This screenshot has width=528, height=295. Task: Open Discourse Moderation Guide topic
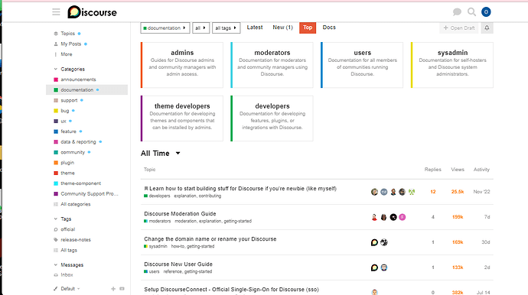[180, 214]
